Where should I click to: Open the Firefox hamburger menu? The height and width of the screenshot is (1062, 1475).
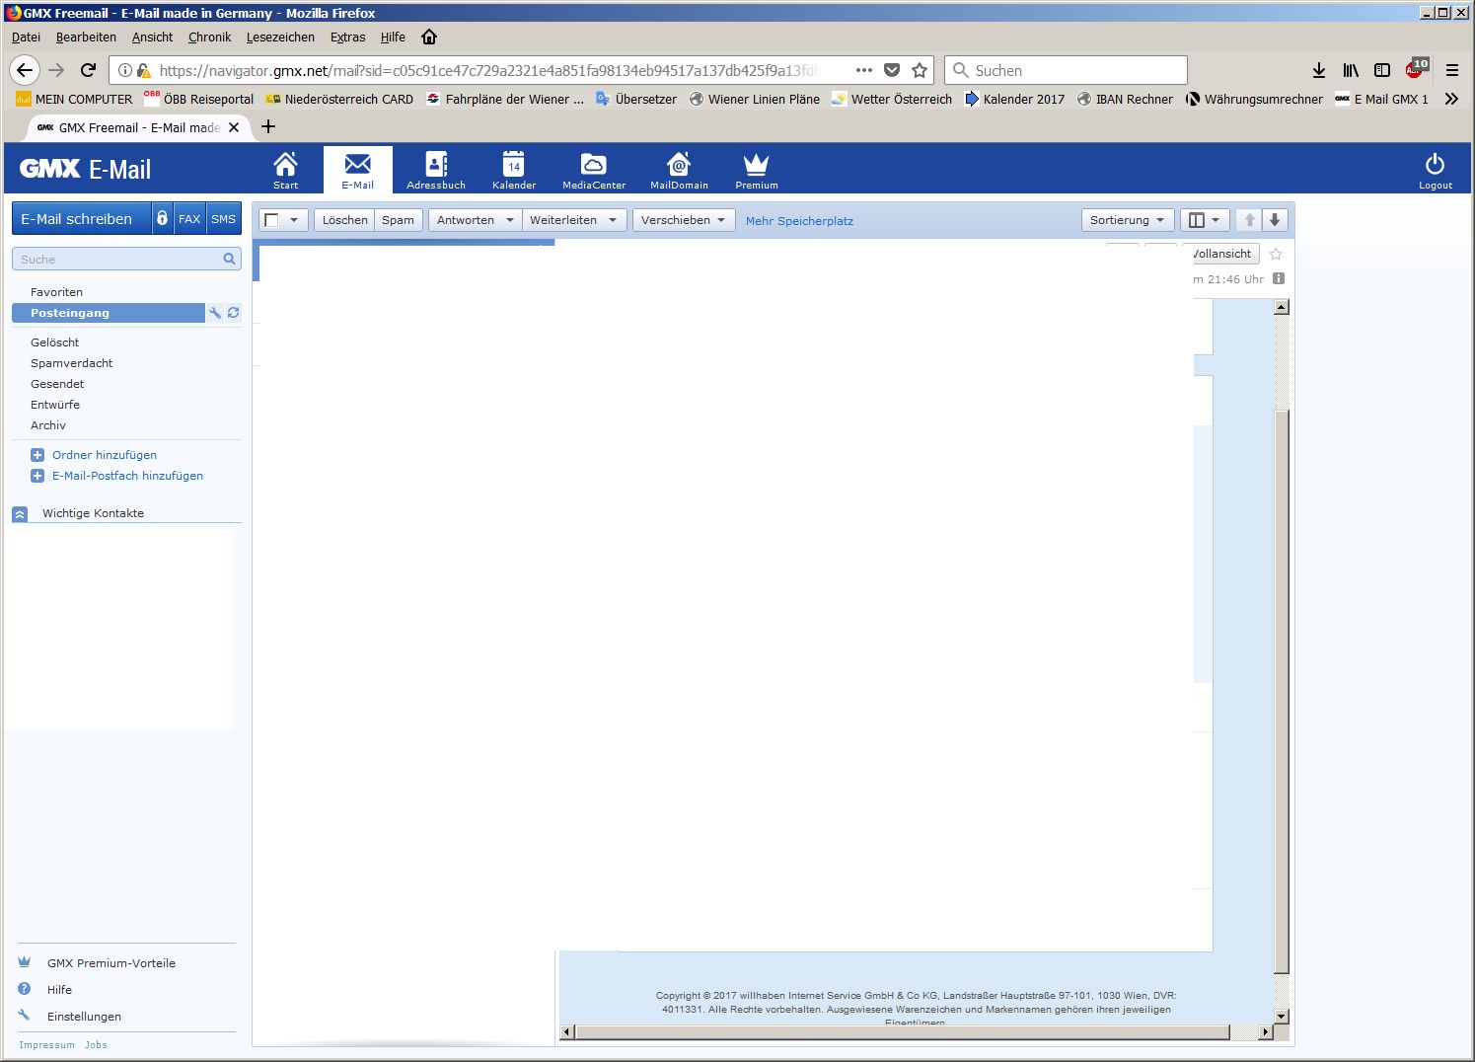click(x=1452, y=70)
